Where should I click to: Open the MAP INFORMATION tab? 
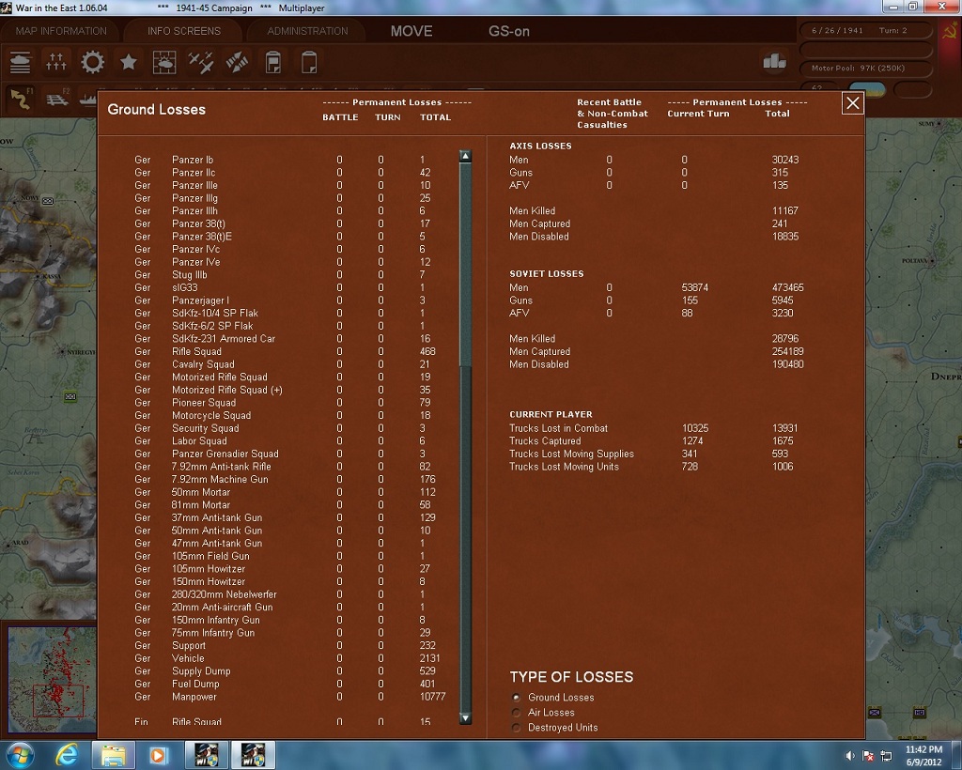[x=61, y=31]
